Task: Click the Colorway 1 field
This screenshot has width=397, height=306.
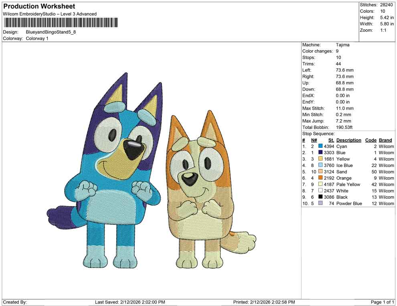Action: 37,39
